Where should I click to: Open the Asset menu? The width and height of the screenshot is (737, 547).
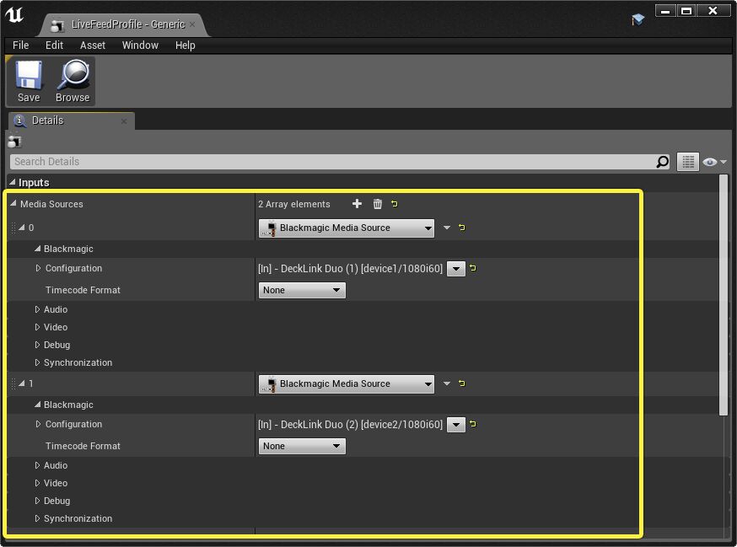92,46
